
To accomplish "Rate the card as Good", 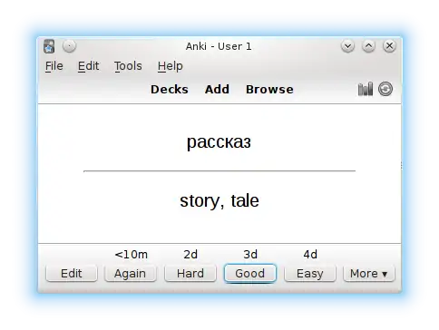I will point(250,274).
